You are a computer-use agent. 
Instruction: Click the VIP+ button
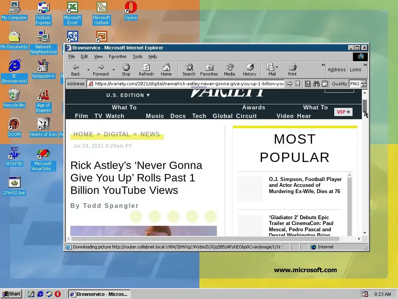(343, 112)
